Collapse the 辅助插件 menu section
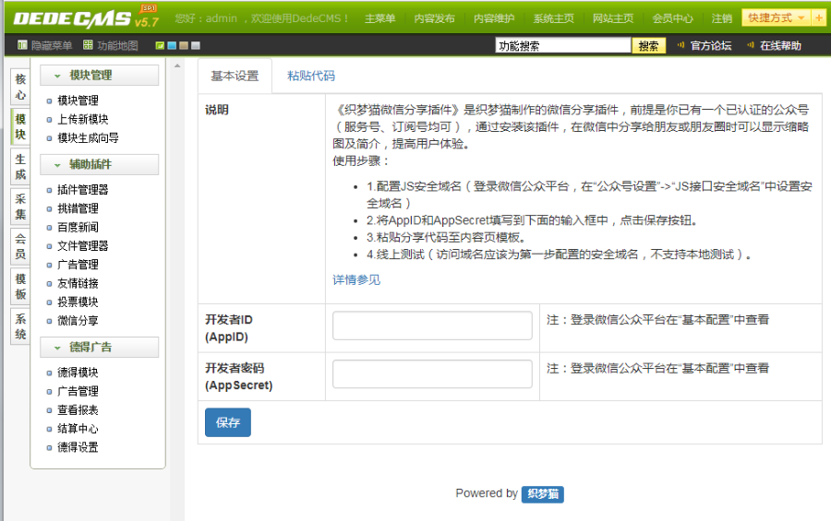Viewport: 831px width, 521px height. (x=99, y=165)
